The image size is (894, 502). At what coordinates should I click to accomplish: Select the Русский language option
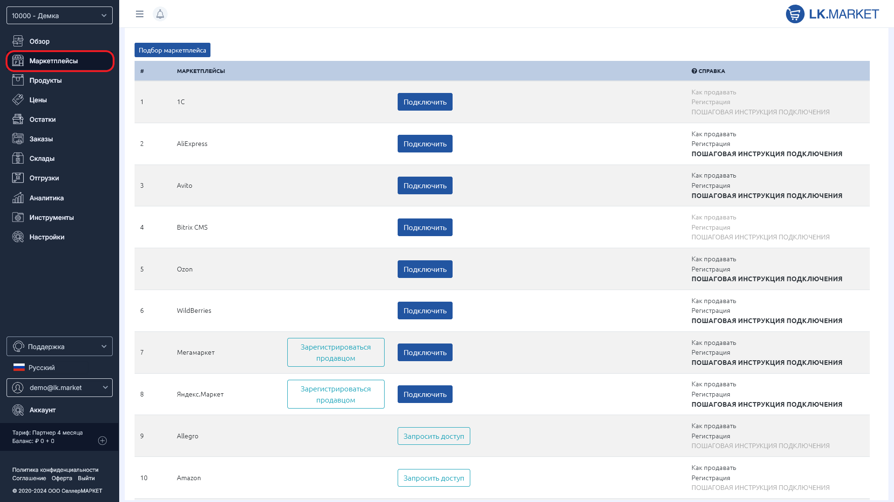41,367
